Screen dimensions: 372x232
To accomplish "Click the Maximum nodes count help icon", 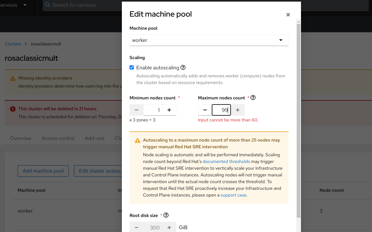I will [x=253, y=98].
